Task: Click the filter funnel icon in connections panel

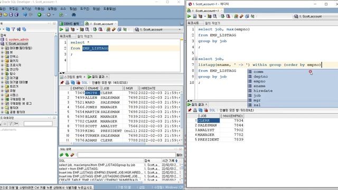Action: (13, 29)
